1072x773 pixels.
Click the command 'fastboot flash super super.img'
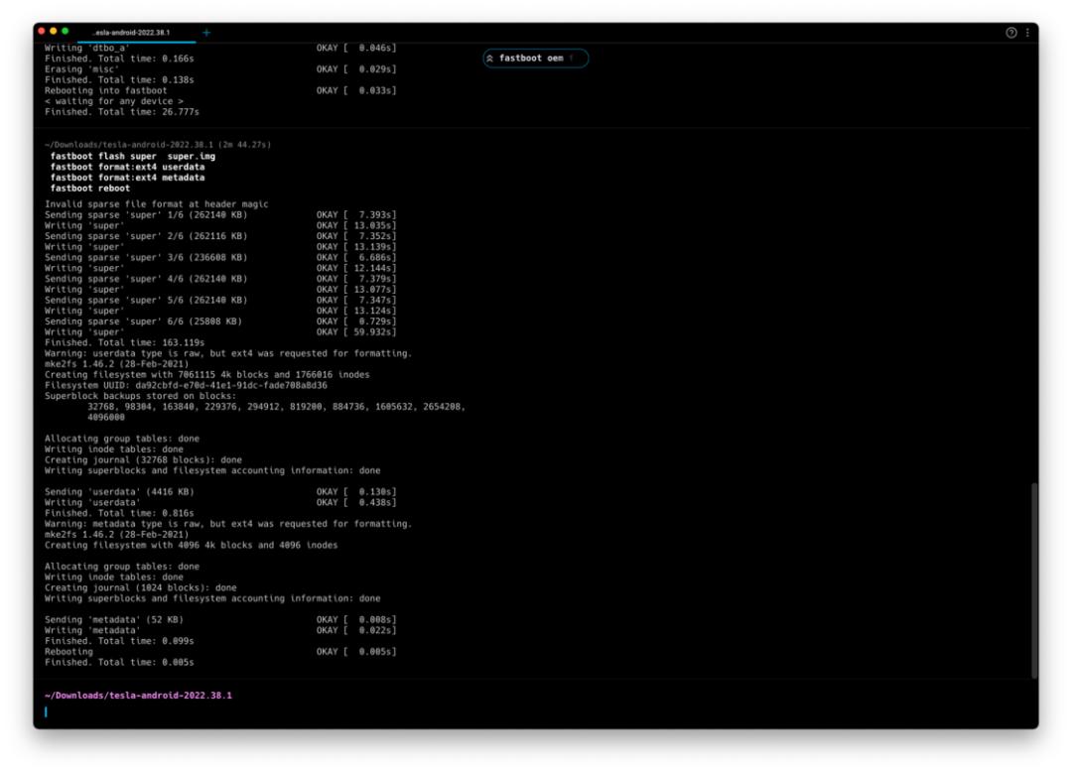(x=133, y=156)
